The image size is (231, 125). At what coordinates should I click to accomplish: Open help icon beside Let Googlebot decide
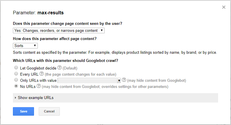[60, 68]
